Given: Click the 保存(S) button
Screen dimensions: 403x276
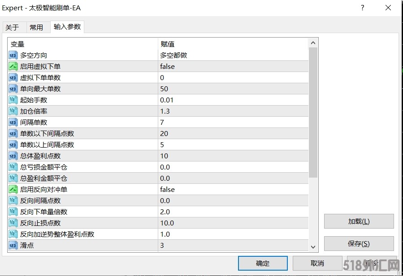Looking at the screenshot, I should pyautogui.click(x=359, y=244).
